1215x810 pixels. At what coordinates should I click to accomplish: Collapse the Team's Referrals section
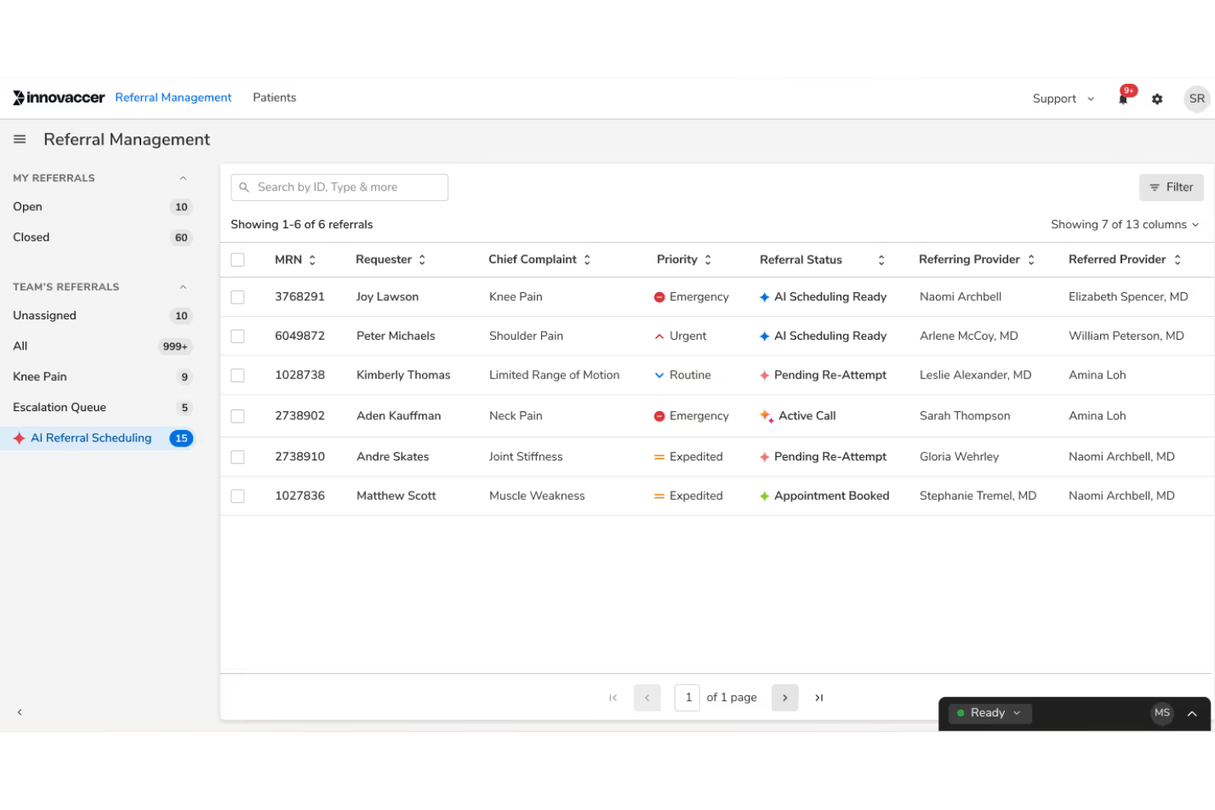(183, 287)
